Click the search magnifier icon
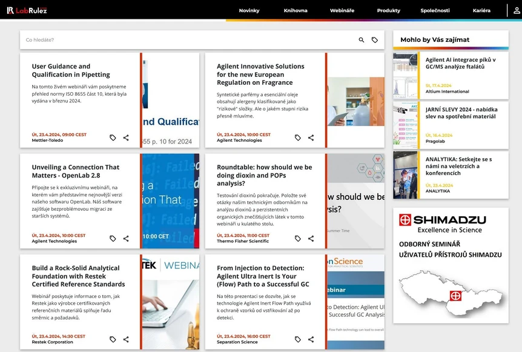522x352 pixels. 362,40
